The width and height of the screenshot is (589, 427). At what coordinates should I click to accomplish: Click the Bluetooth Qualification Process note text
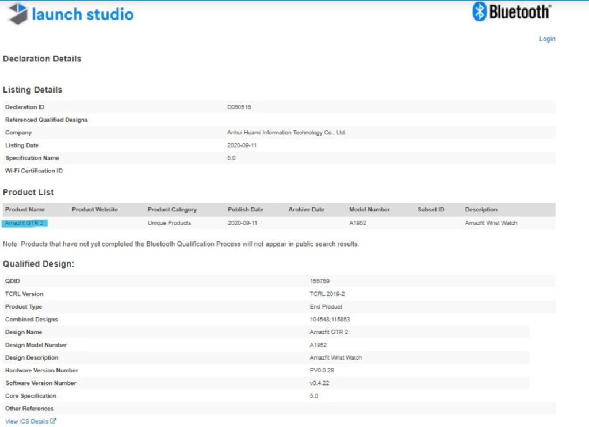point(181,244)
